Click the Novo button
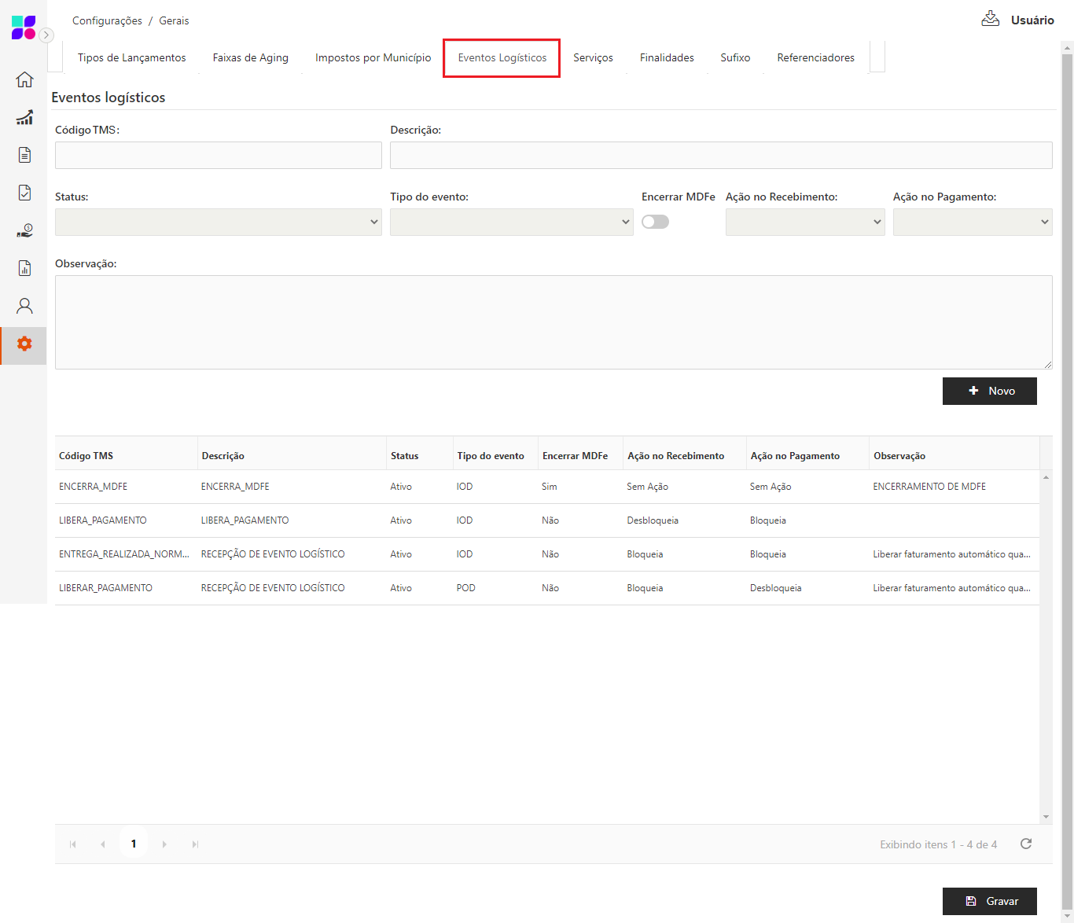 tap(989, 391)
